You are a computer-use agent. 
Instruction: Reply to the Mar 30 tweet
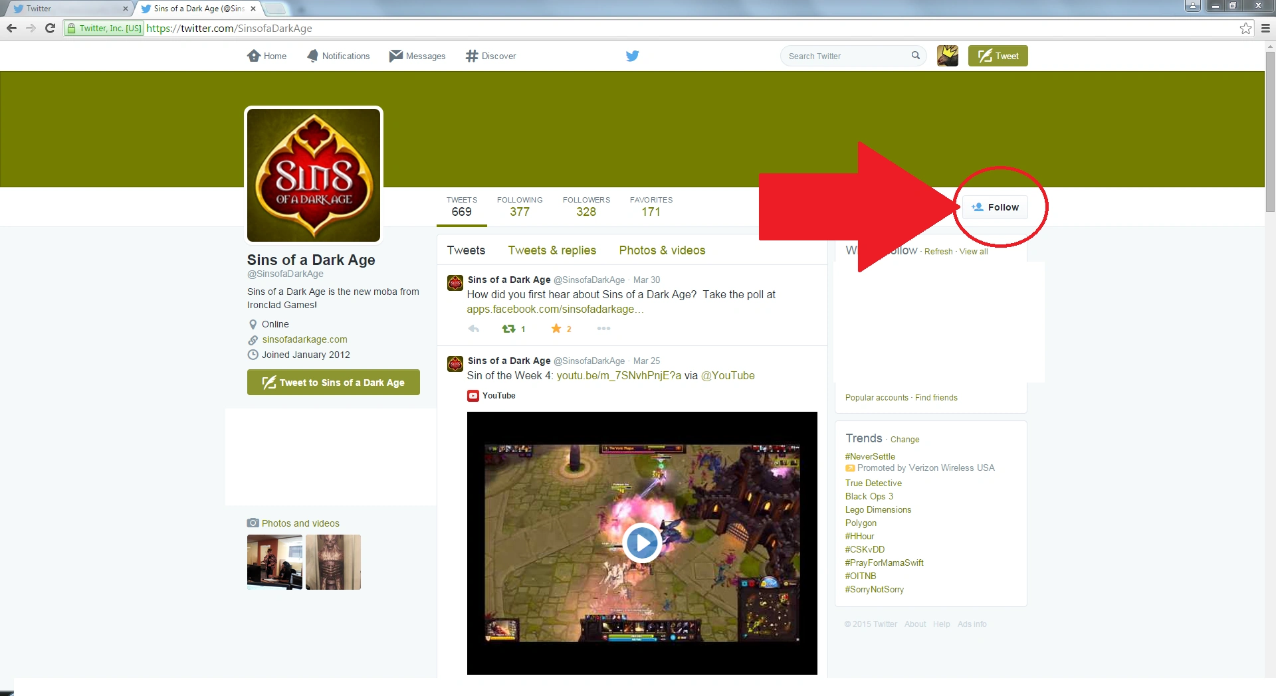point(474,329)
